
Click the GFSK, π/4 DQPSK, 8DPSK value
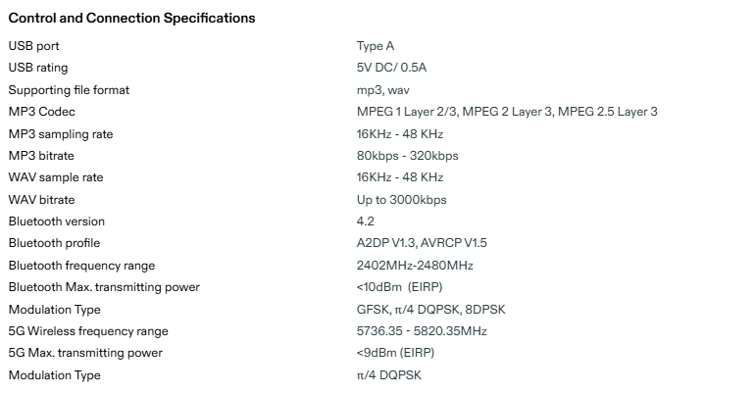(431, 310)
